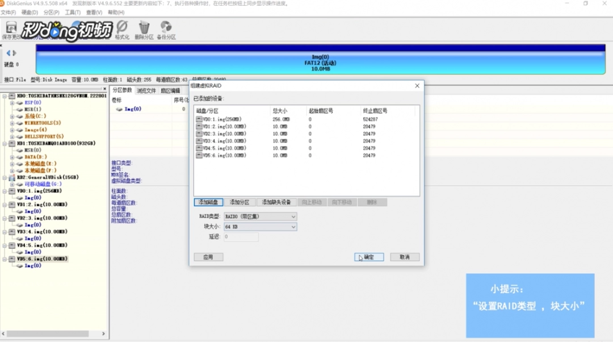
Task: Click the 删除分区 (Delete Partition) trash icon
Action: click(144, 28)
